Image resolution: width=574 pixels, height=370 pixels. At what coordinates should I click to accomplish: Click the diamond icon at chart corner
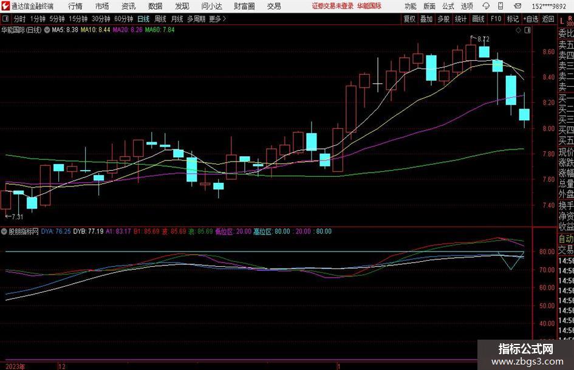(518, 30)
